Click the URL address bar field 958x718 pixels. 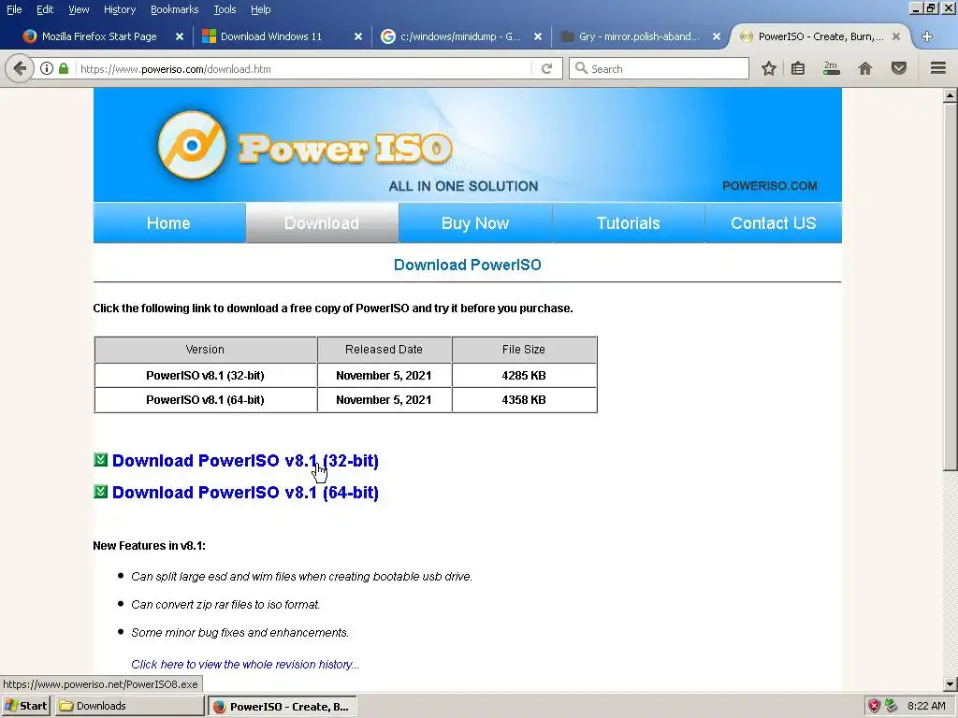pyautogui.click(x=304, y=68)
